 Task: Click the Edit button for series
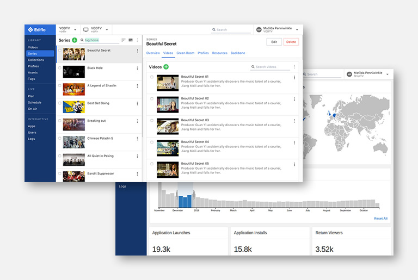tap(274, 42)
